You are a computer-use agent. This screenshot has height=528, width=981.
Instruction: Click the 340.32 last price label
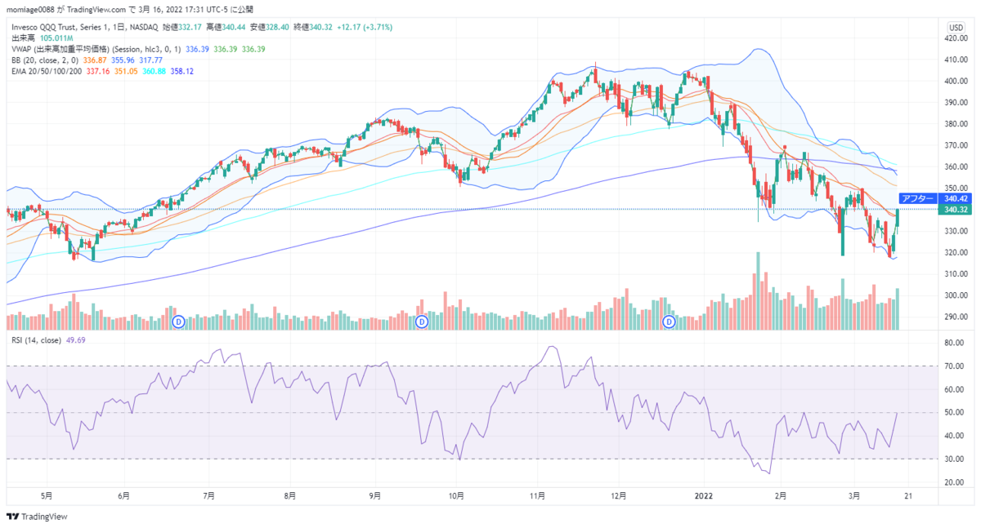pos(956,210)
